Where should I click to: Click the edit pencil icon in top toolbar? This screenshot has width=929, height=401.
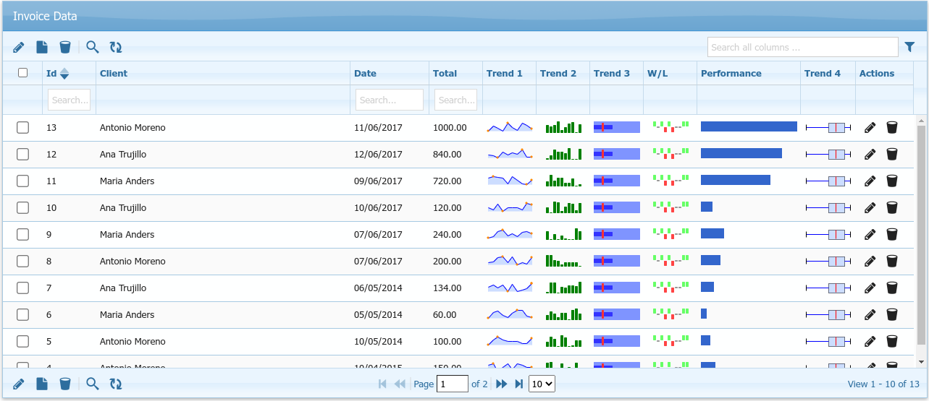point(19,47)
